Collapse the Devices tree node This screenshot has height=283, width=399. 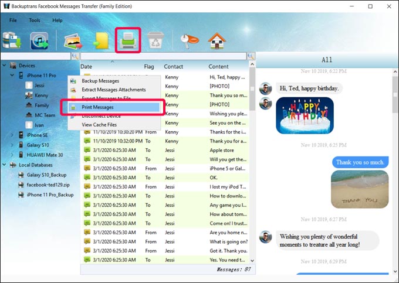pos(5,66)
